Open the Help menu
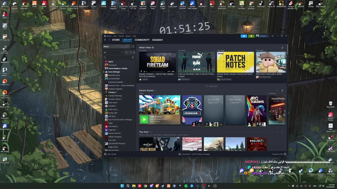 (134, 36)
